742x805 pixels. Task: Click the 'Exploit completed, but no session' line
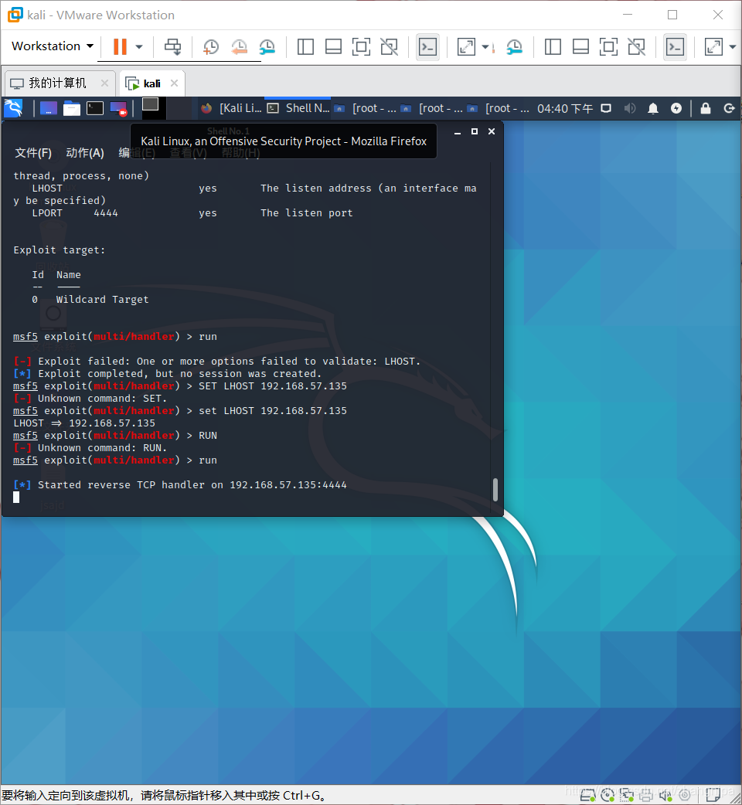click(x=168, y=374)
